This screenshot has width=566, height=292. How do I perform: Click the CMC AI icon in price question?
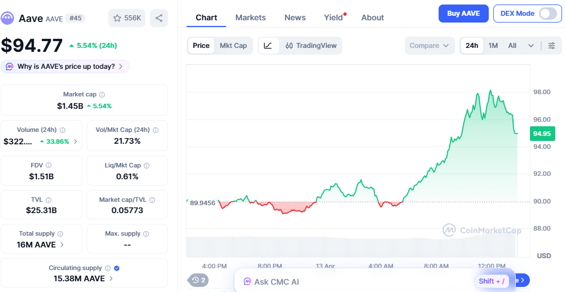[10, 67]
